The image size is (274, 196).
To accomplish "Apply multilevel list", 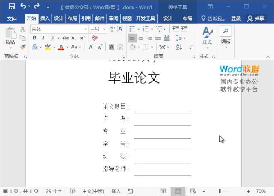I will pos(159,29).
